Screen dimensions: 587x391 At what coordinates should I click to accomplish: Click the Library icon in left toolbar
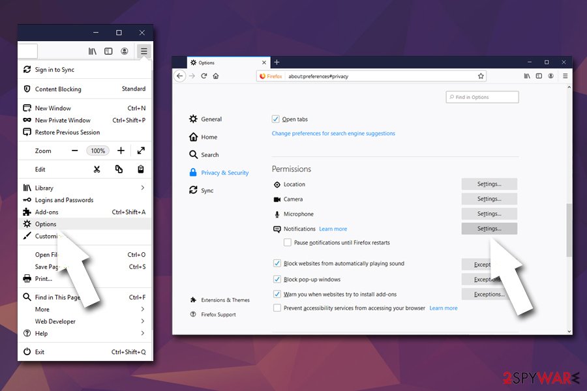point(92,51)
